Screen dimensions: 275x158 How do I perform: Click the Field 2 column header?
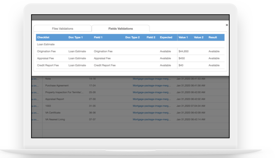tap(151, 37)
